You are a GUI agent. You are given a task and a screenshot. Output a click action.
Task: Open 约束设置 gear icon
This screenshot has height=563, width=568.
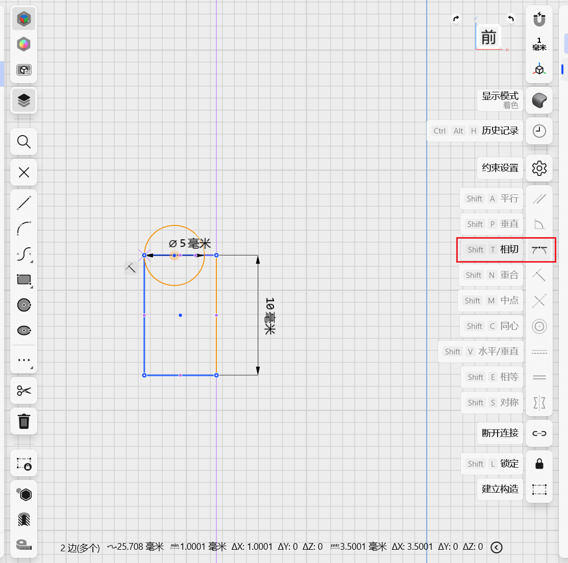[x=539, y=168]
